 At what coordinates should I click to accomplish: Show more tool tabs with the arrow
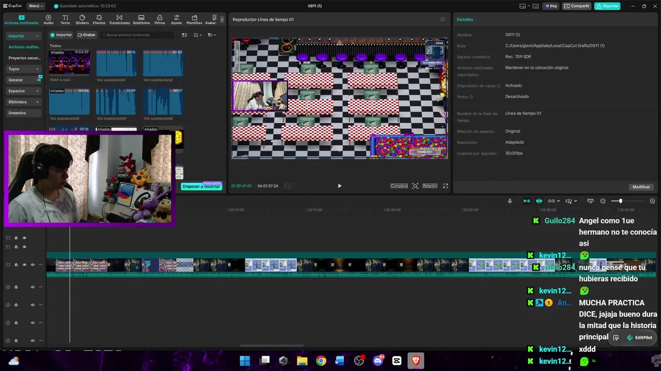click(222, 20)
